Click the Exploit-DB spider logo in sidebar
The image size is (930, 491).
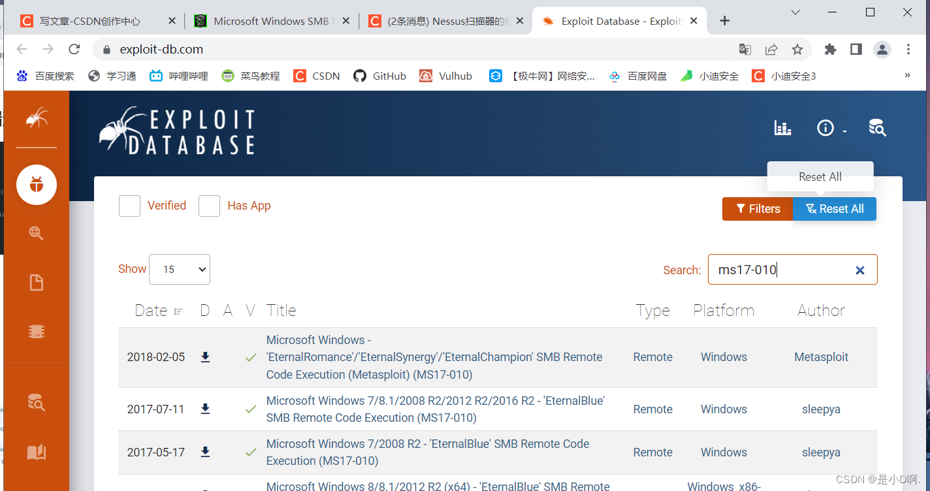[x=37, y=118]
